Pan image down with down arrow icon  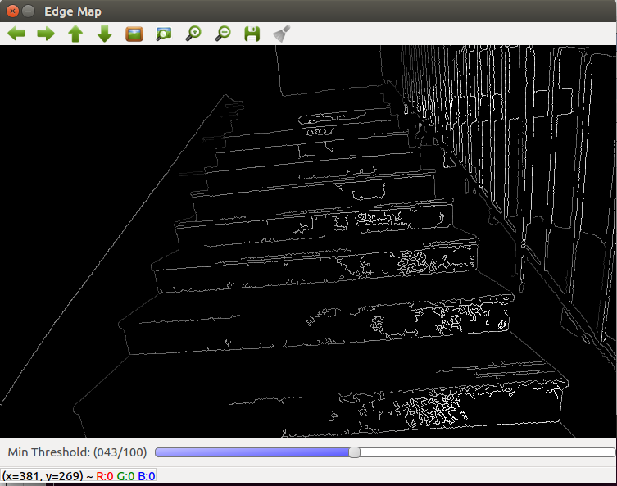tap(105, 34)
